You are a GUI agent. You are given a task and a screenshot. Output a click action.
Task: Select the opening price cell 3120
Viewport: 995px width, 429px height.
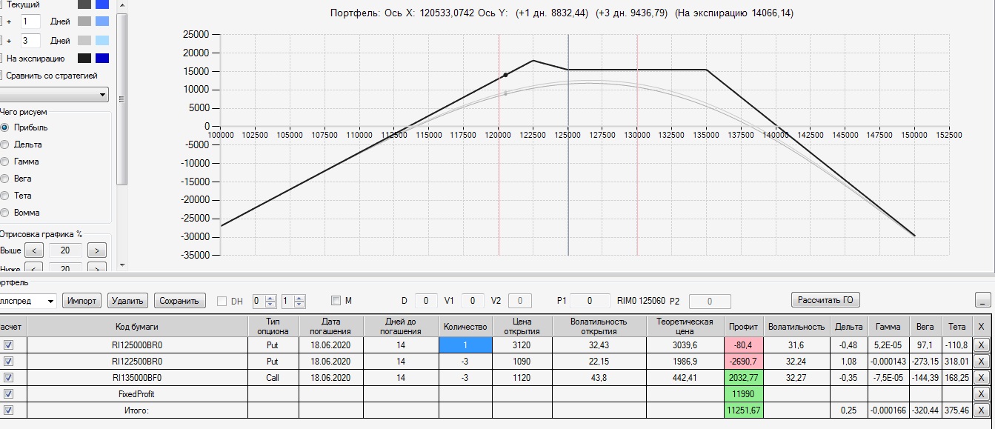pos(522,345)
